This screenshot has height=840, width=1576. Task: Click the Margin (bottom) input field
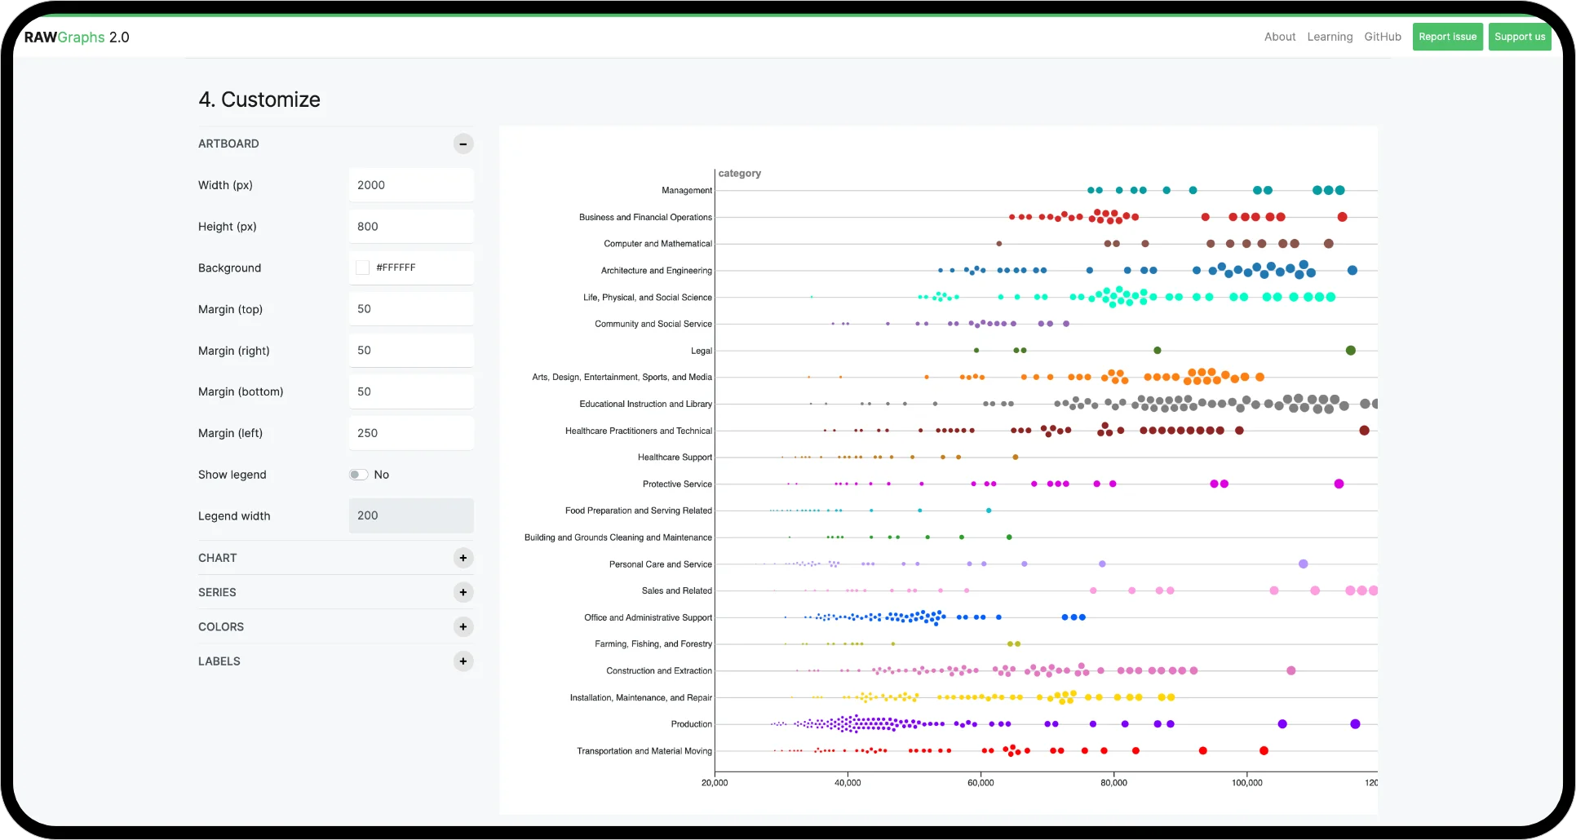pos(411,391)
